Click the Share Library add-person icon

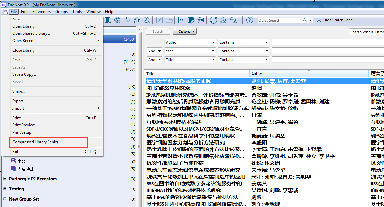(223, 20)
